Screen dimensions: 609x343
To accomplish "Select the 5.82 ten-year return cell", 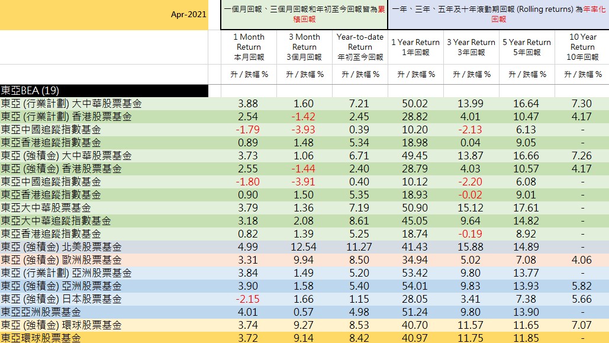I will [582, 286].
